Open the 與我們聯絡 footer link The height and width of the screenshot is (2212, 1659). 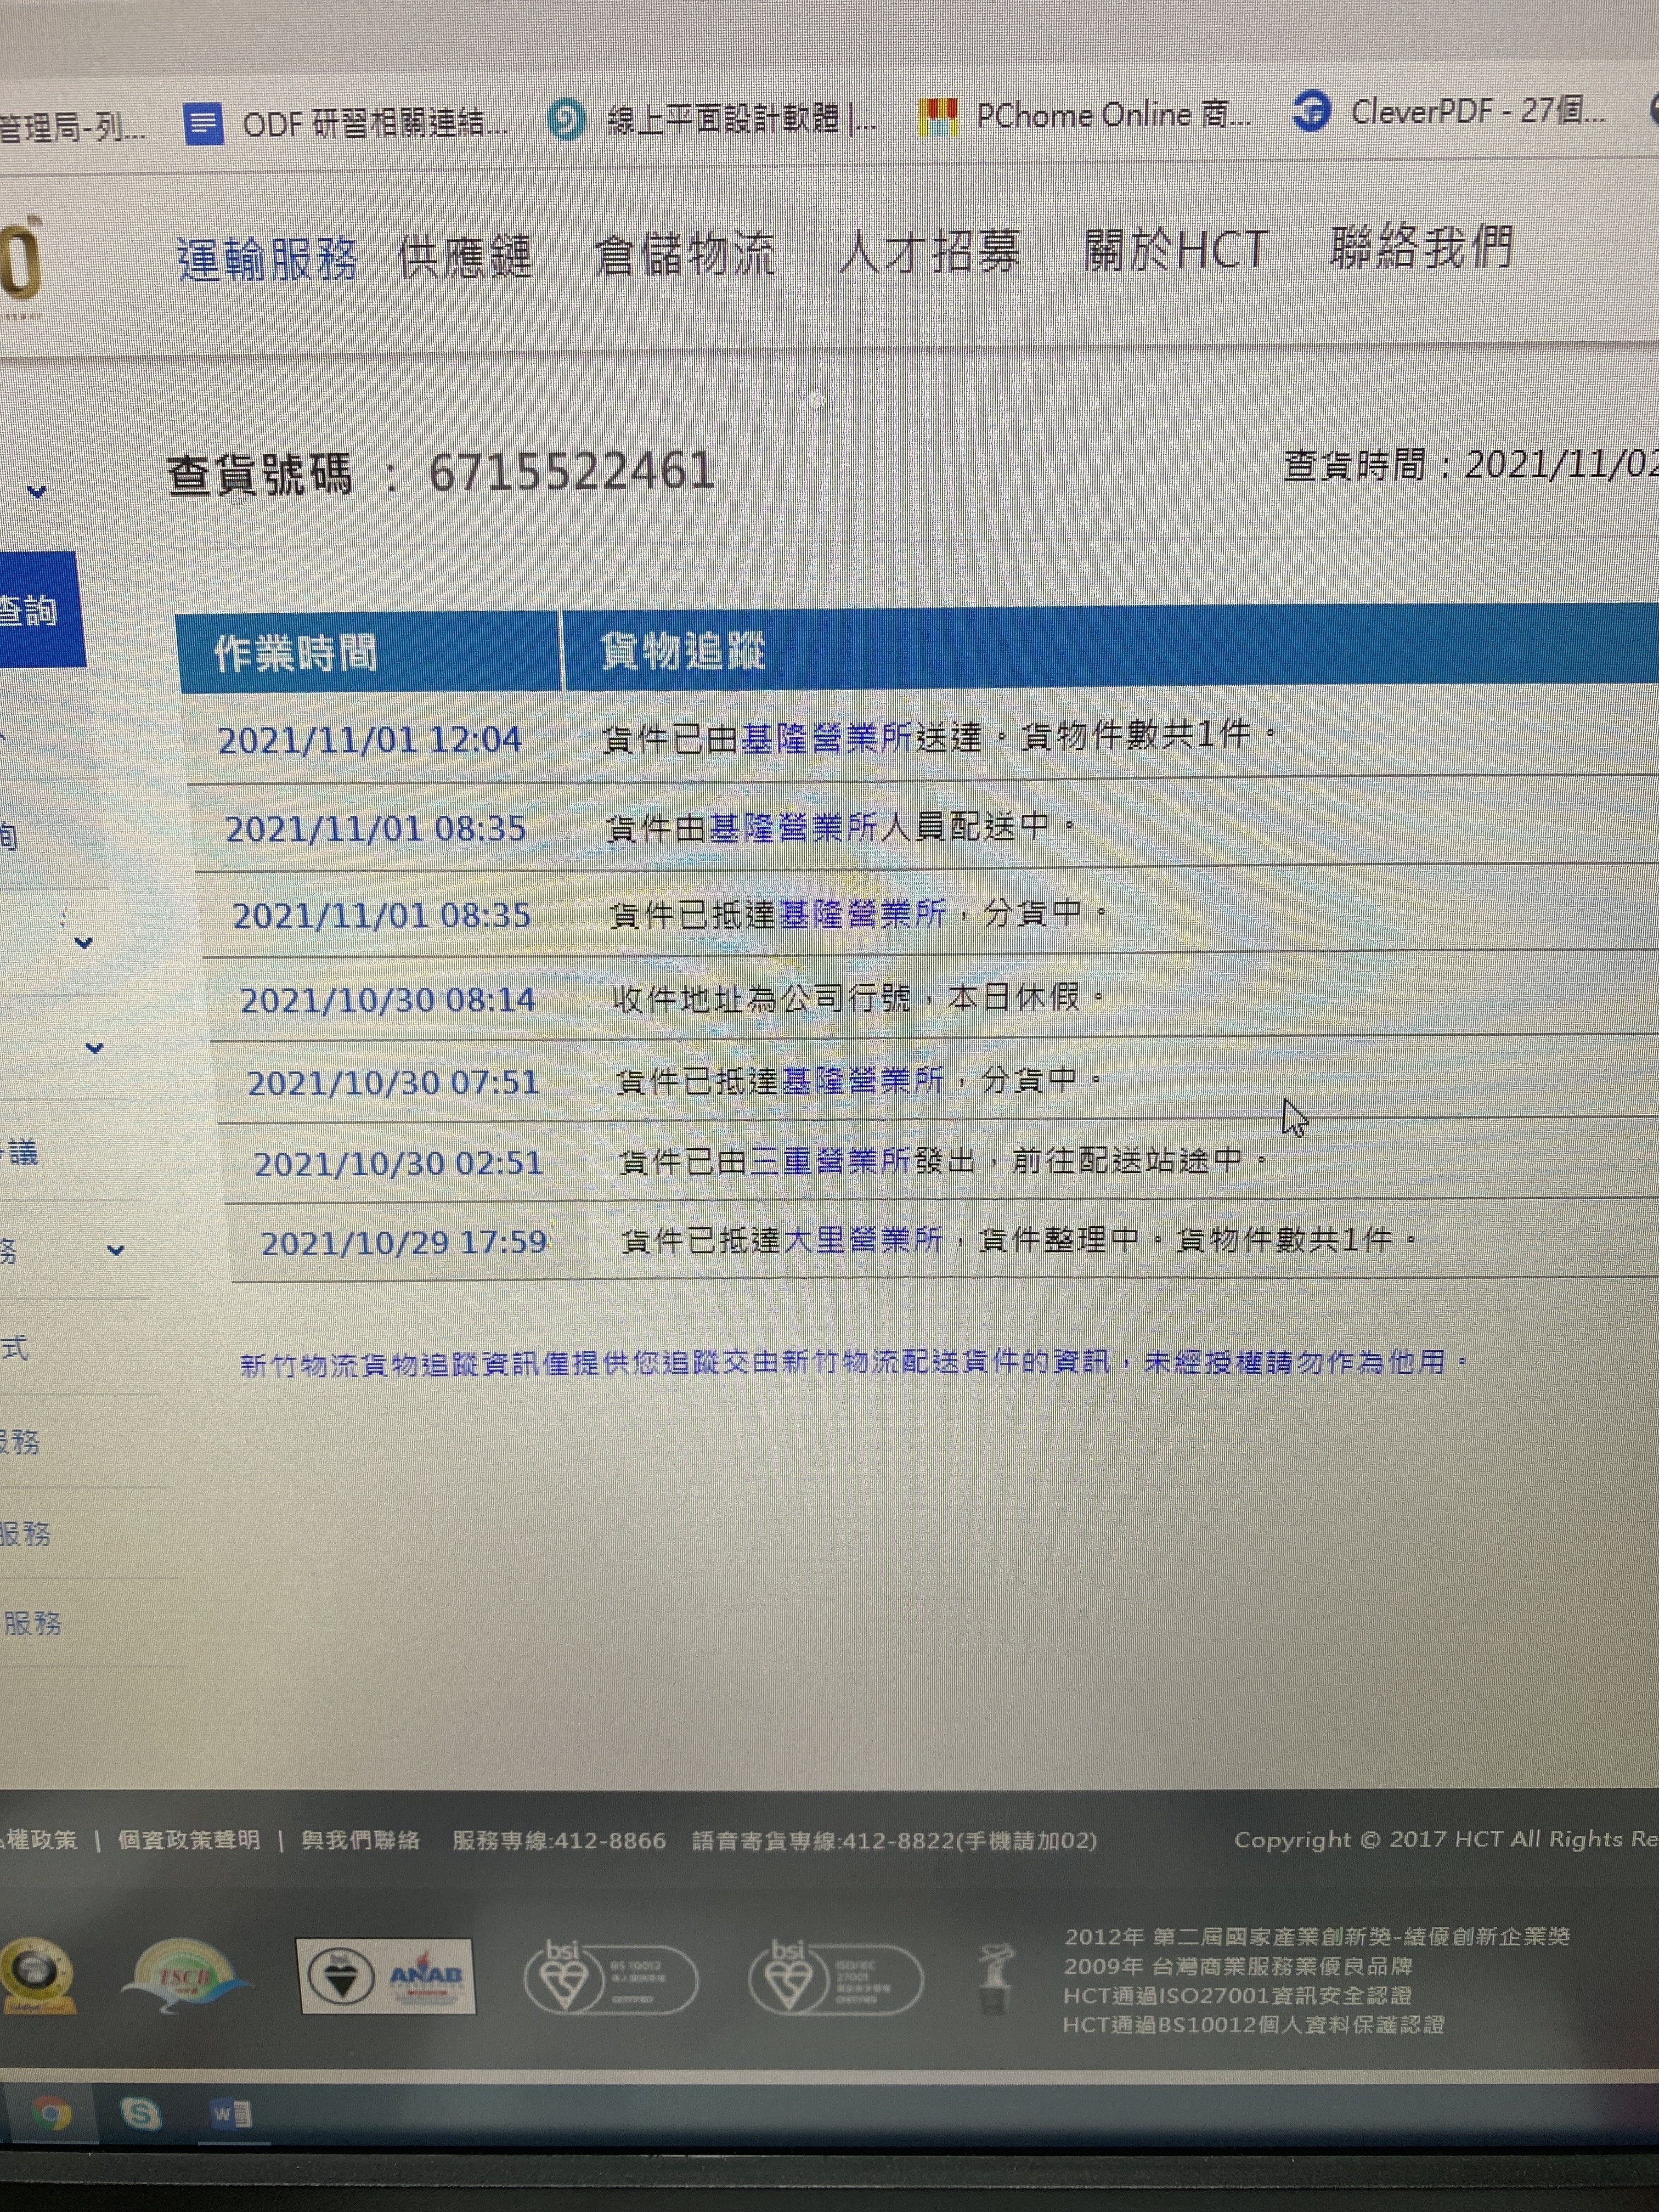361,1840
